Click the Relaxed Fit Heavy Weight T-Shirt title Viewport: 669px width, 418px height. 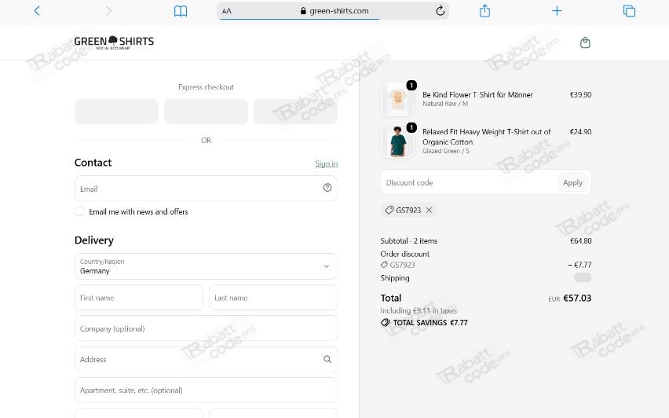click(x=486, y=137)
